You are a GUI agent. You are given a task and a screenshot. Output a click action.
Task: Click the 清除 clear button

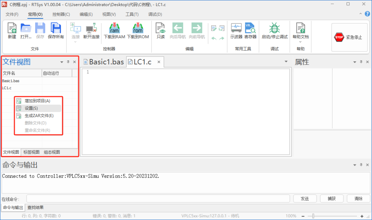tap(359, 199)
